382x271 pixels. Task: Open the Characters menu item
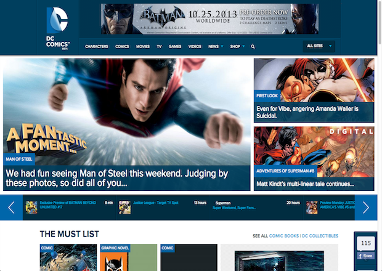[97, 47]
